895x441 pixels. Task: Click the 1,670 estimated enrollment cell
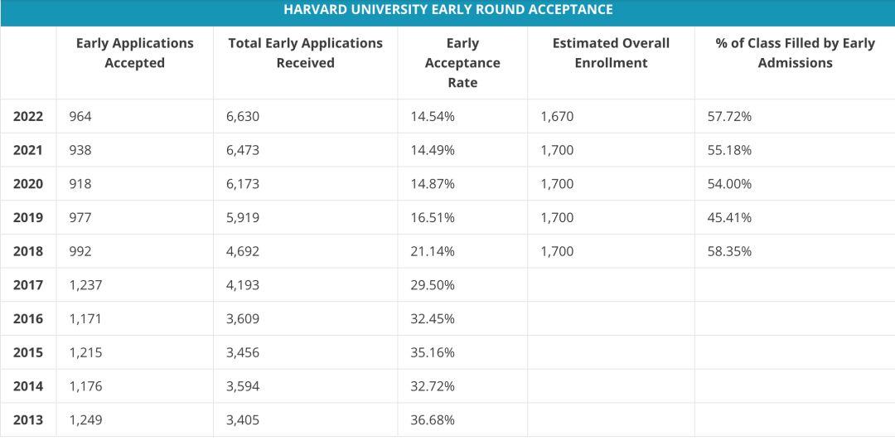coord(557,117)
